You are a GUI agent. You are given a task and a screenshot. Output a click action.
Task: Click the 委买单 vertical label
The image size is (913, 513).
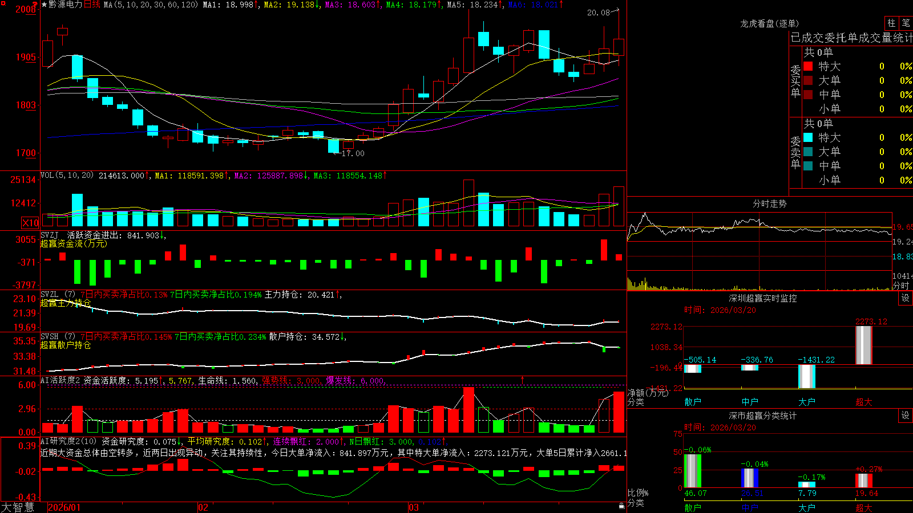point(795,82)
